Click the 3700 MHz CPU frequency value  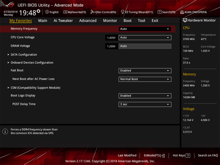[x=189, y=39]
